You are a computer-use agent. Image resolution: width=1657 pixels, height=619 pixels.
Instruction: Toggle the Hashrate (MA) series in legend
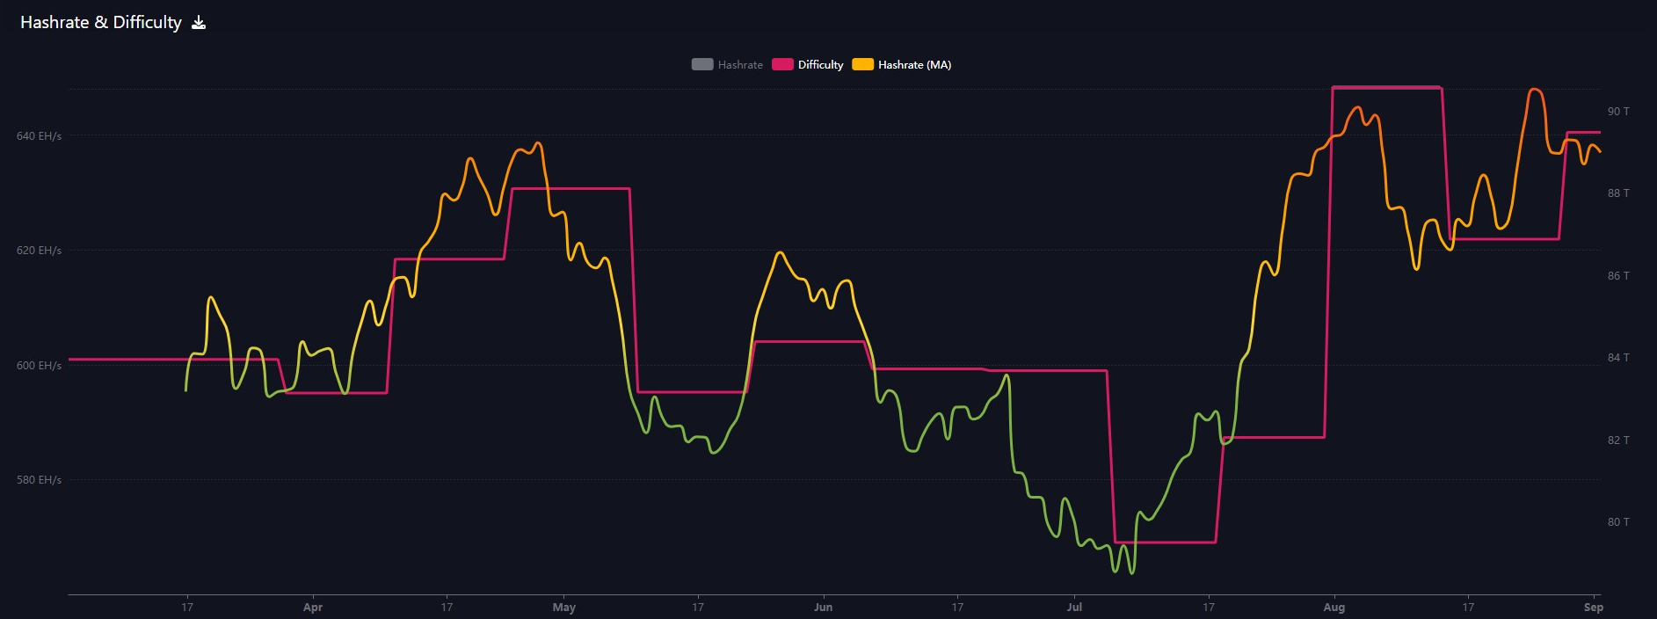point(901,64)
